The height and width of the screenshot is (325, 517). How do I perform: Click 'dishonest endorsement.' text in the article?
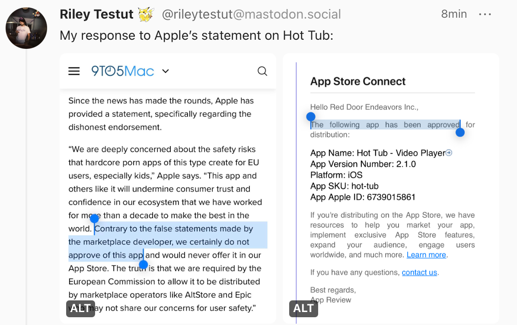click(115, 127)
